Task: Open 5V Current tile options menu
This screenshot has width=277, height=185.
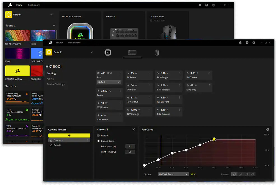Action: 210,73
